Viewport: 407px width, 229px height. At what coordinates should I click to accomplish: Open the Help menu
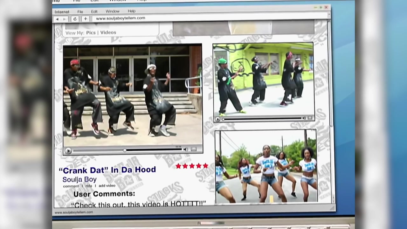(x=132, y=11)
